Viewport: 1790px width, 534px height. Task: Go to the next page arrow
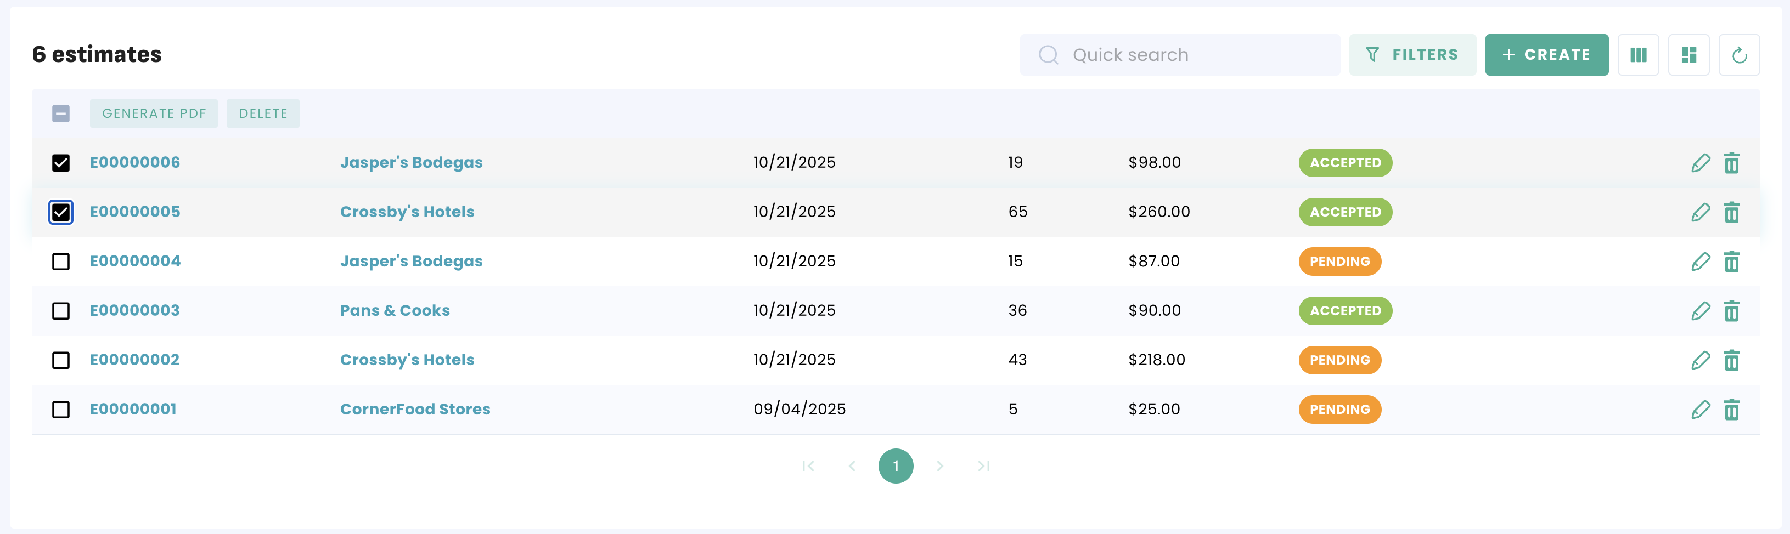tap(939, 466)
